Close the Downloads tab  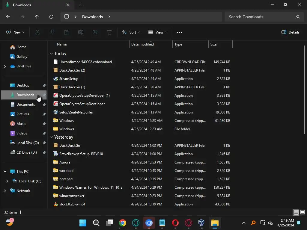coord(68,5)
